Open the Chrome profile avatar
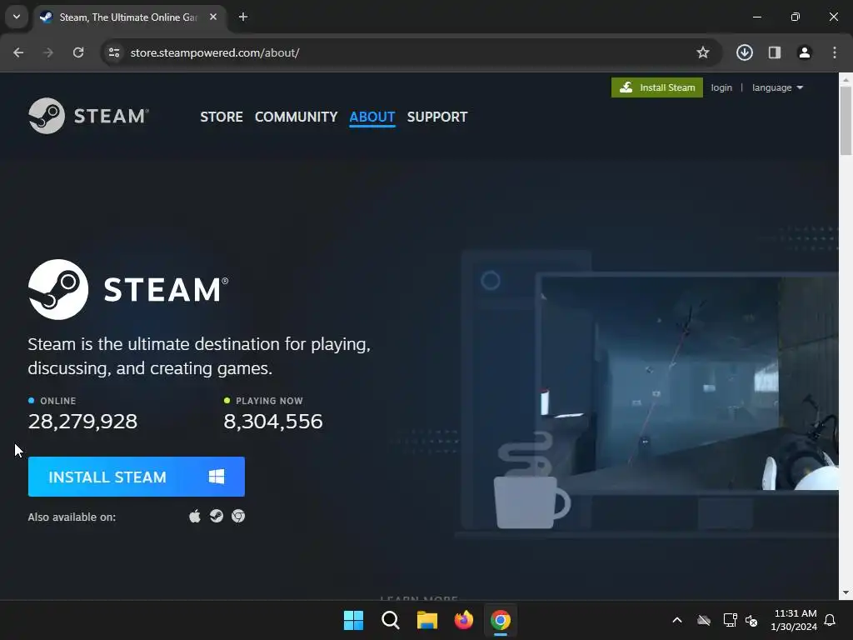853x640 pixels. tap(805, 52)
